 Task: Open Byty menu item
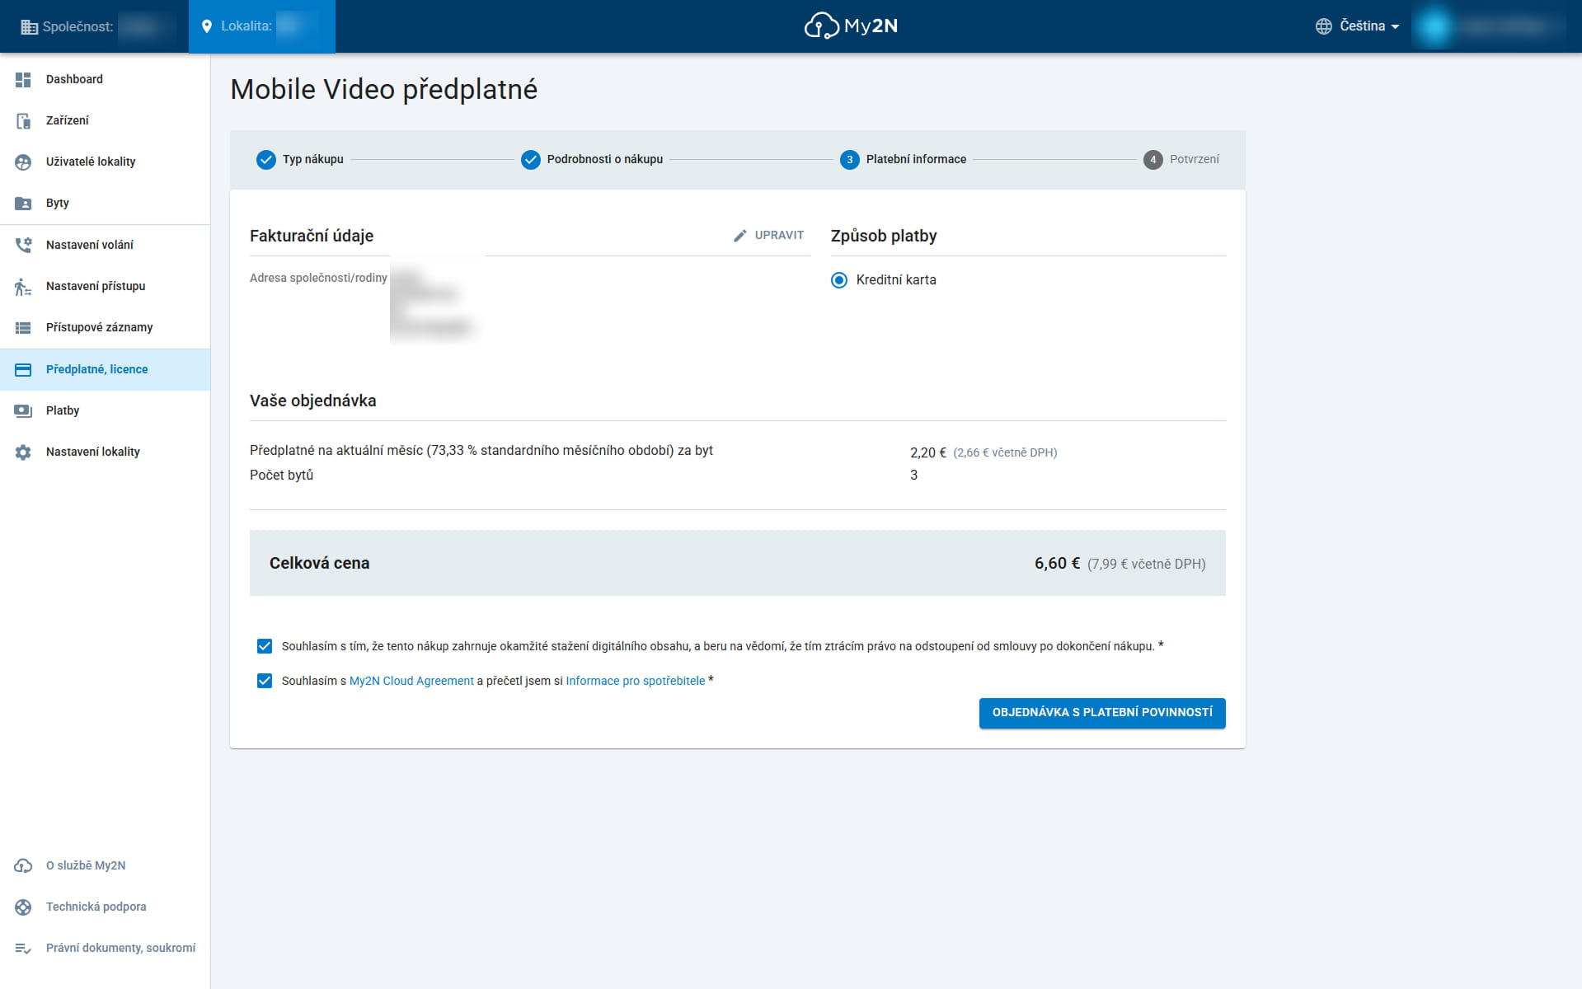click(x=105, y=203)
